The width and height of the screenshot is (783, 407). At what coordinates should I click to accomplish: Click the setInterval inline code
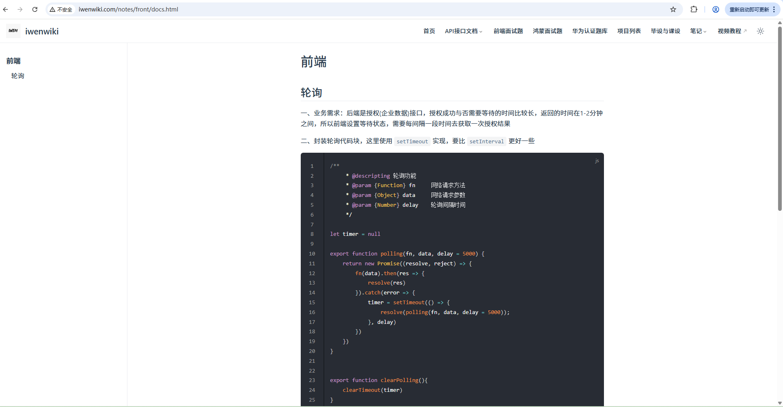tap(486, 141)
